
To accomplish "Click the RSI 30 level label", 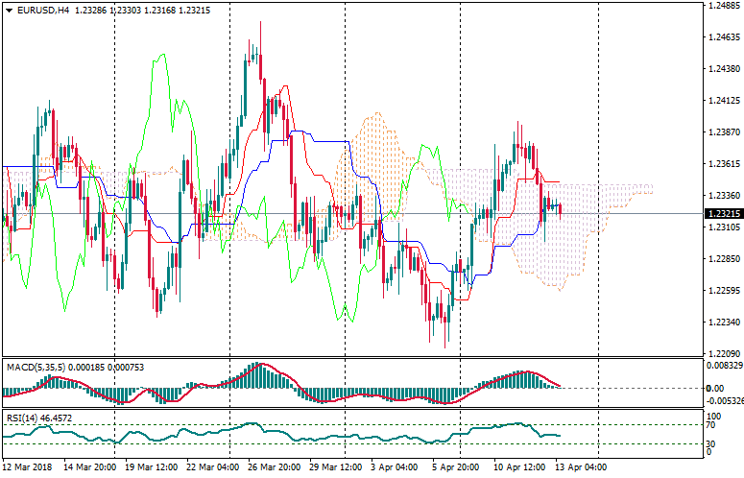I will [x=711, y=442].
